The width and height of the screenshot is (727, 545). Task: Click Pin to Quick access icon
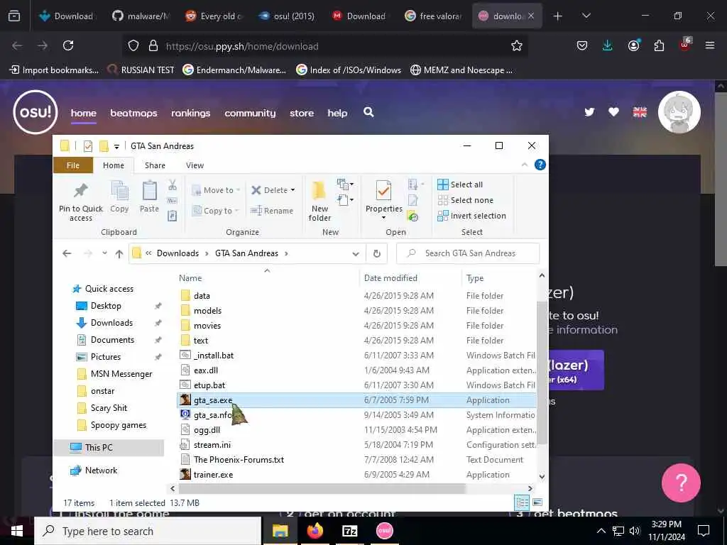[x=81, y=190]
